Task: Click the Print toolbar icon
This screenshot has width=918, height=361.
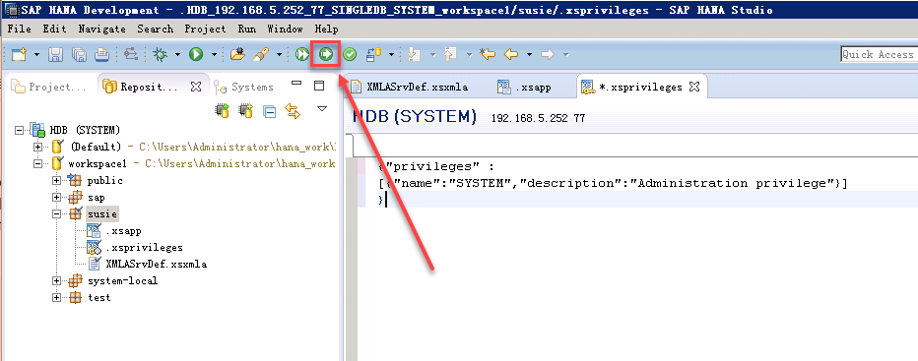Action: 102,54
